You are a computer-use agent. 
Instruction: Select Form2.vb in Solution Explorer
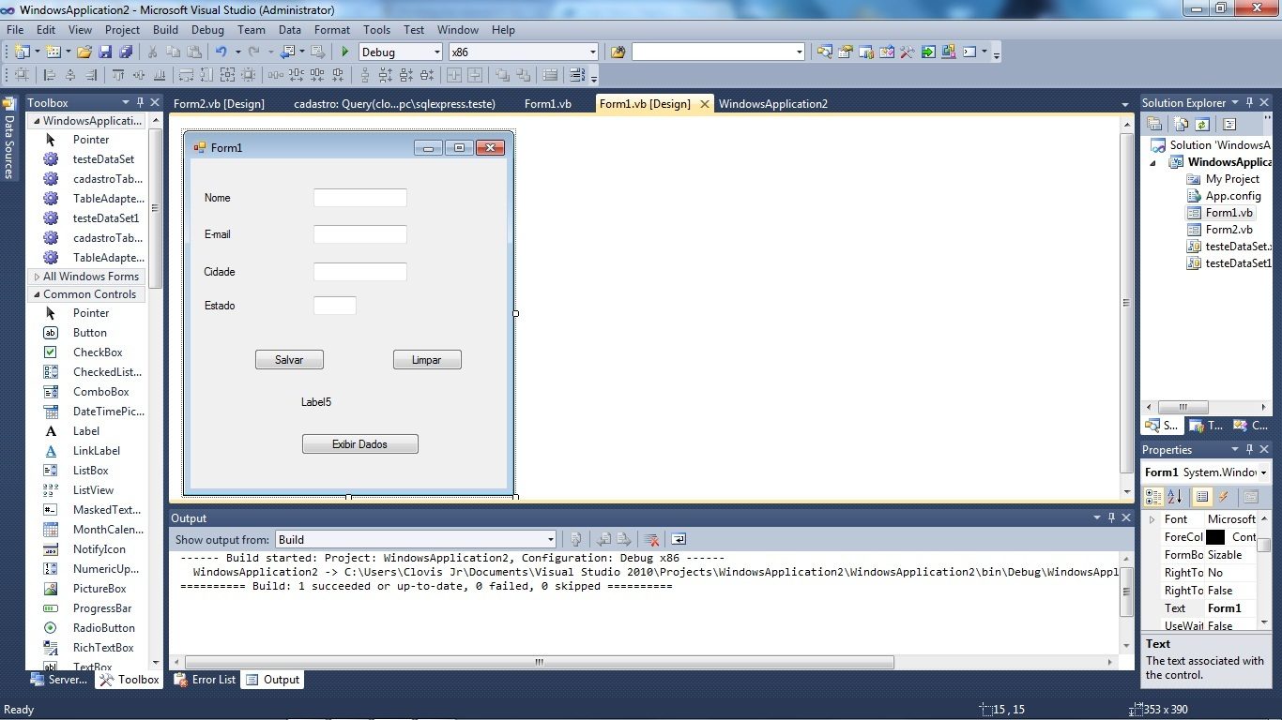(x=1229, y=230)
